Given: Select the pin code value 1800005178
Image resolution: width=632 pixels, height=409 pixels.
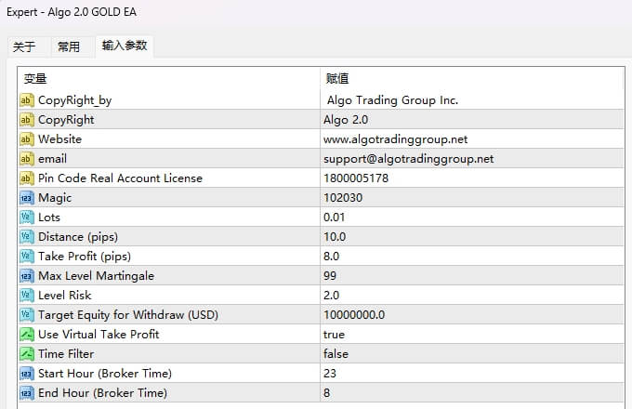Looking at the screenshot, I should (356, 178).
